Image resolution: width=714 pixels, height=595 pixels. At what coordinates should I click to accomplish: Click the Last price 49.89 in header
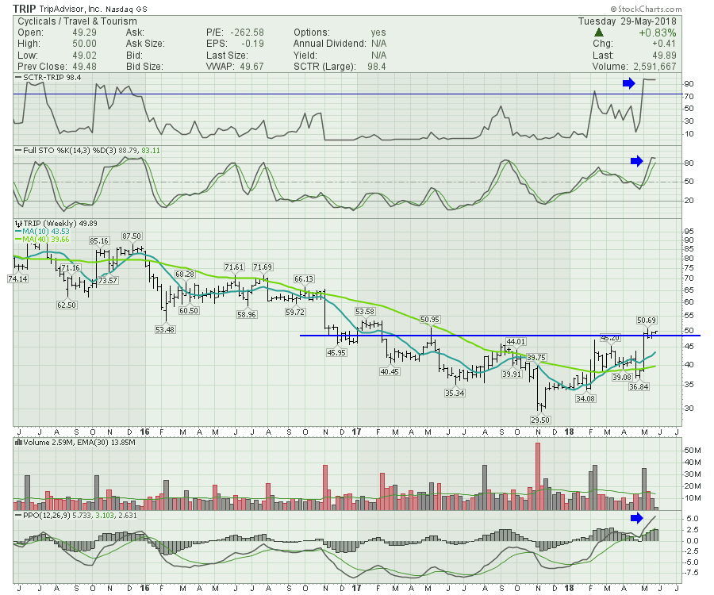664,56
